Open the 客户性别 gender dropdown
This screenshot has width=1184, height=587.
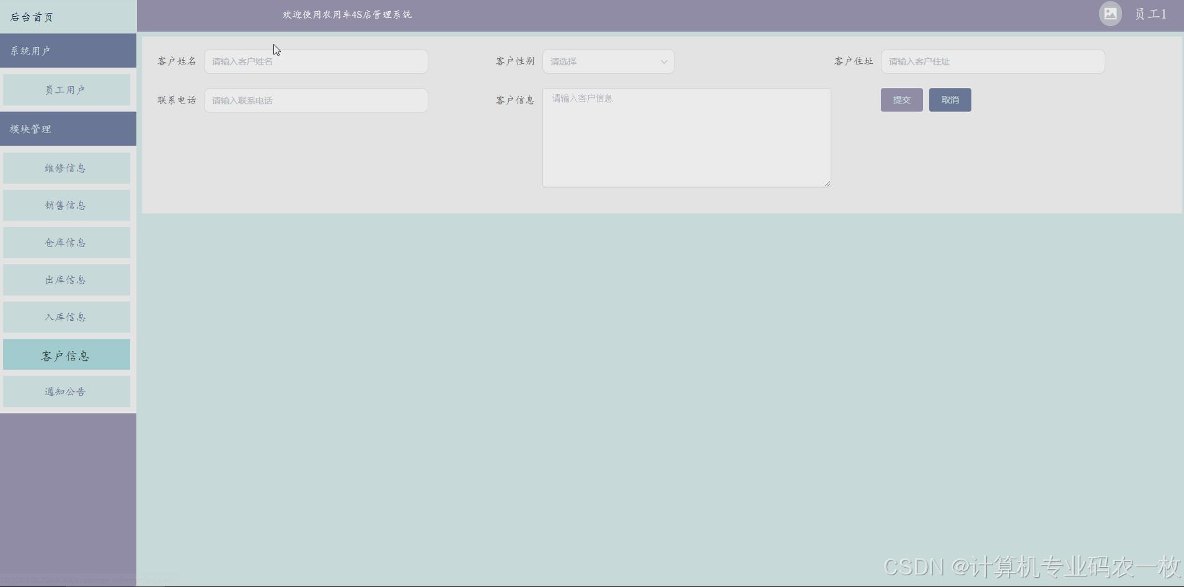609,61
